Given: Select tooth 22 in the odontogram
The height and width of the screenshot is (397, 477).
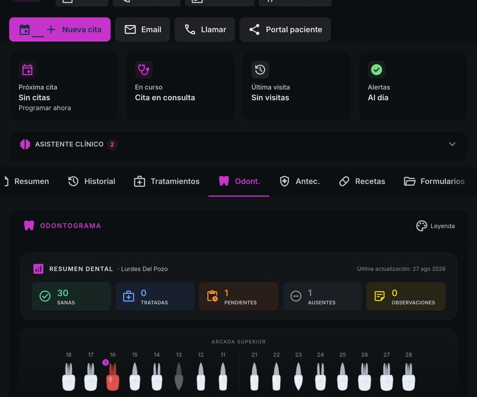Looking at the screenshot, I should pos(276,377).
